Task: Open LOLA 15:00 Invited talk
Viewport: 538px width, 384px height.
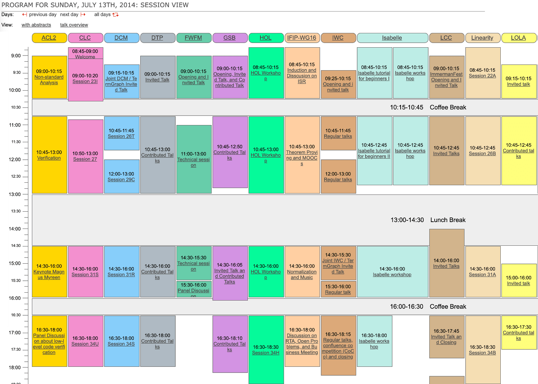Action: (519, 283)
